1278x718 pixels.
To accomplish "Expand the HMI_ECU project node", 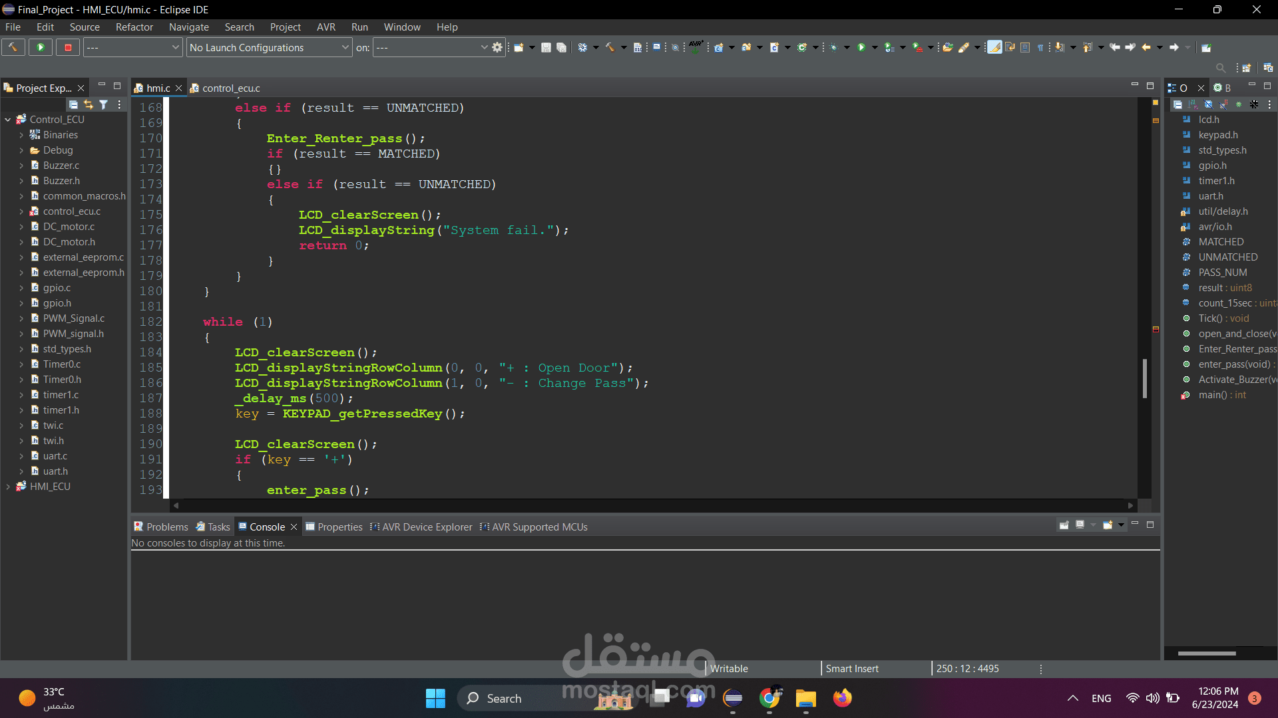I will pos(8,487).
